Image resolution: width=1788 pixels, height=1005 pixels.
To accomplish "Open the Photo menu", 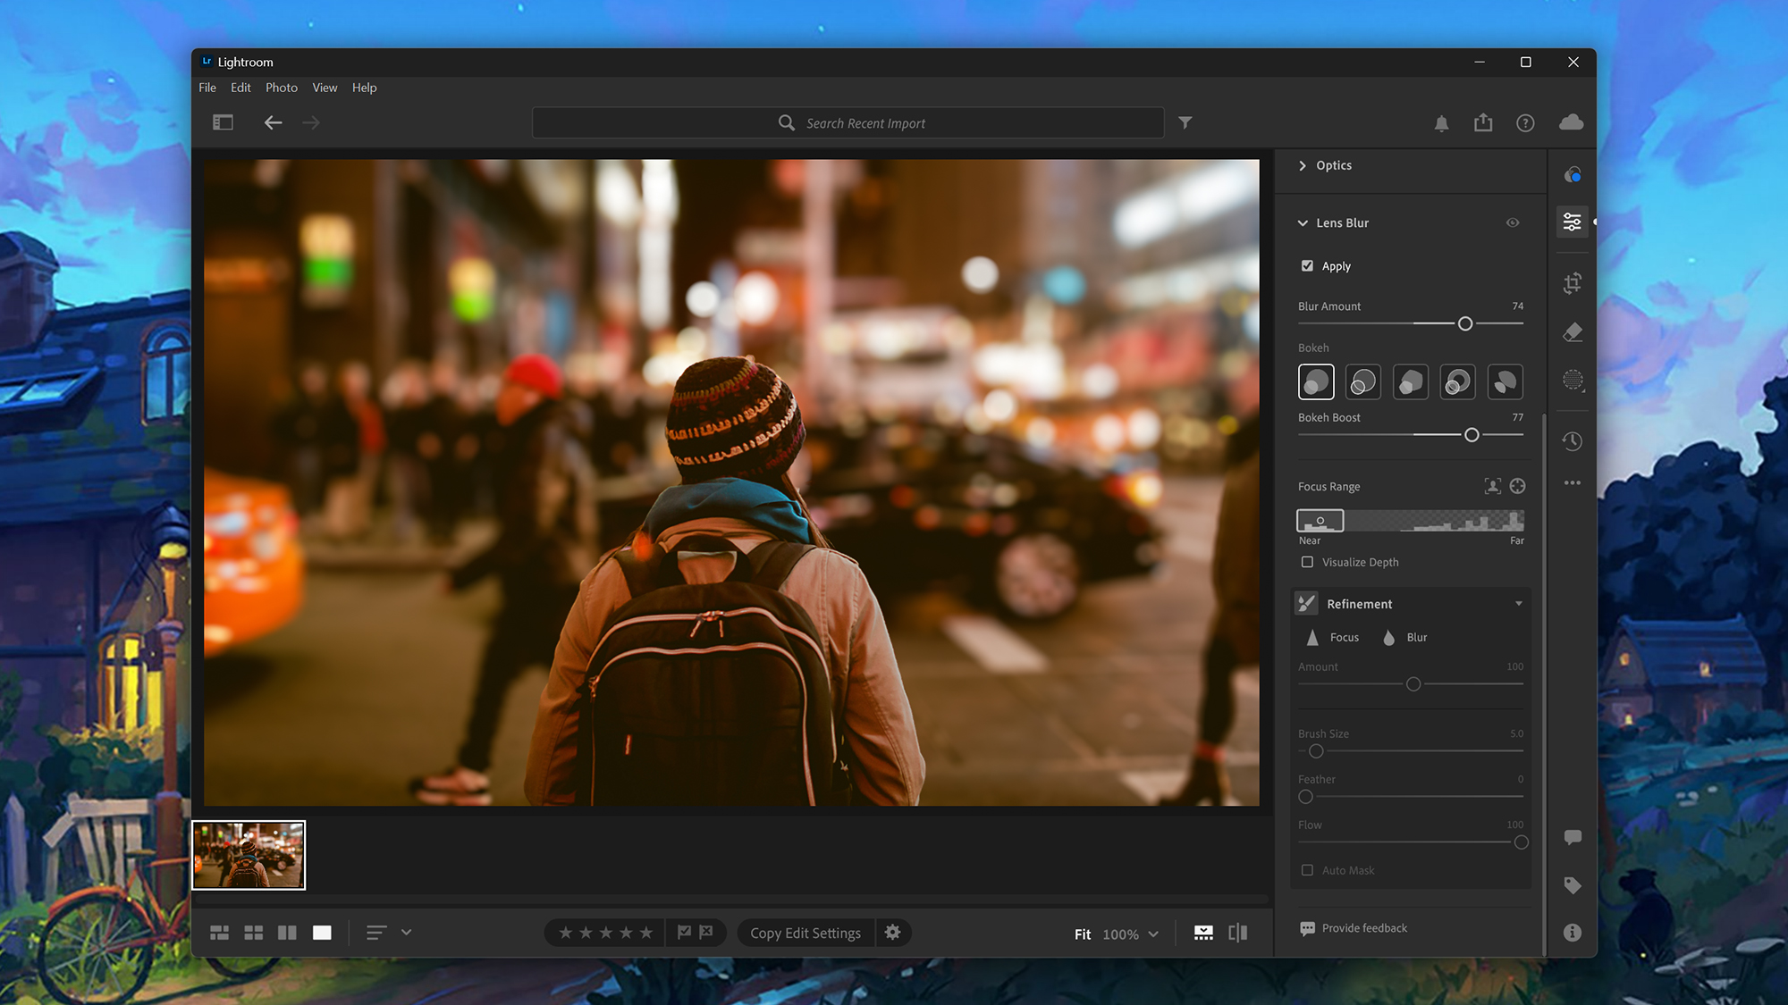I will coord(281,88).
